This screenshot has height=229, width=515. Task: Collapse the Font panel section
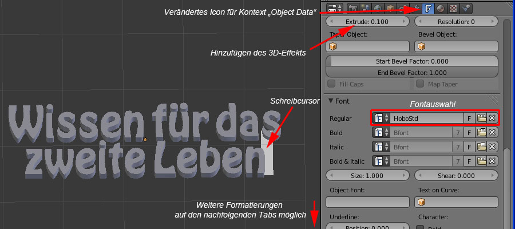click(330, 101)
